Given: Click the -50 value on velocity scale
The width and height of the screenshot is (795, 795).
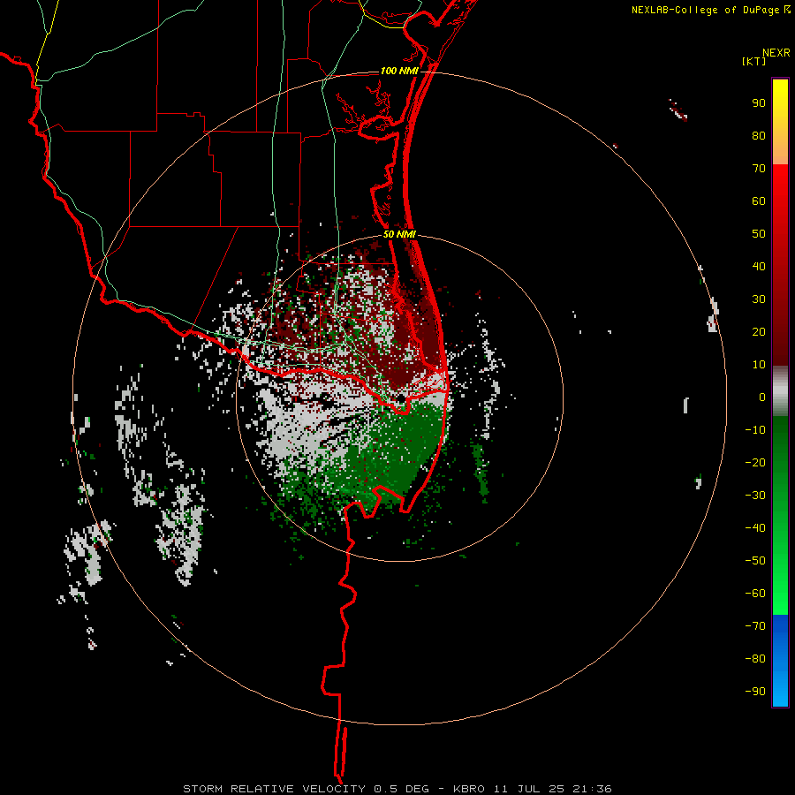Looking at the screenshot, I should 755,561.
